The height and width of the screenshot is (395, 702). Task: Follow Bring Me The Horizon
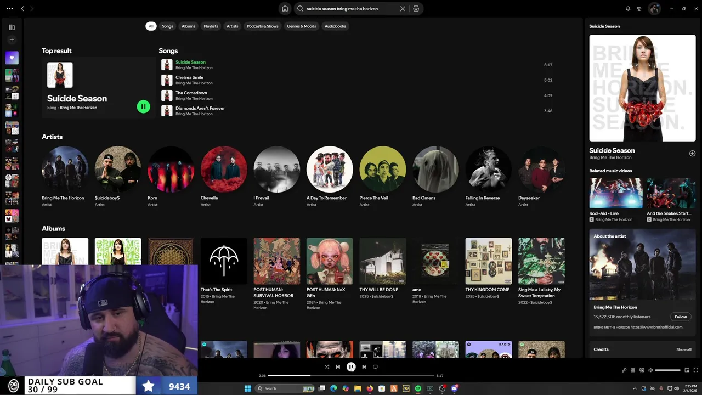coord(681,317)
